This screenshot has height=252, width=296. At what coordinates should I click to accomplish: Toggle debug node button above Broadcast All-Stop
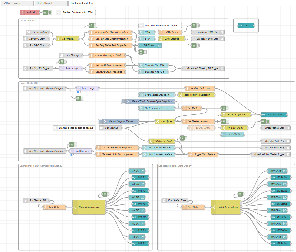tap(268, 121)
